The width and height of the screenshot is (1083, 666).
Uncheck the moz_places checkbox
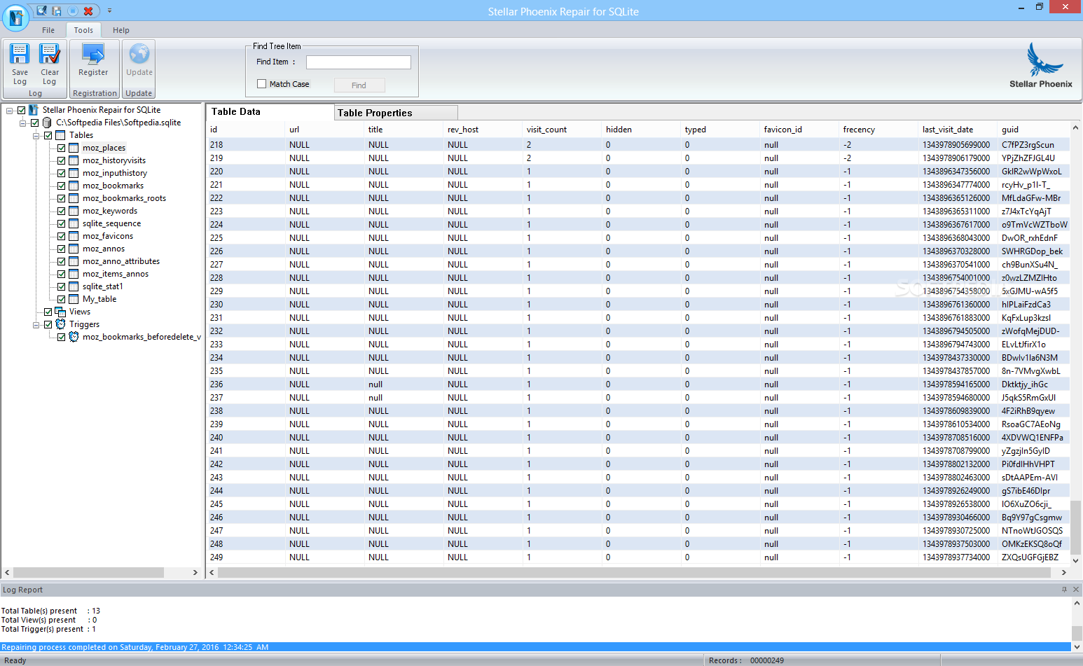coord(62,148)
